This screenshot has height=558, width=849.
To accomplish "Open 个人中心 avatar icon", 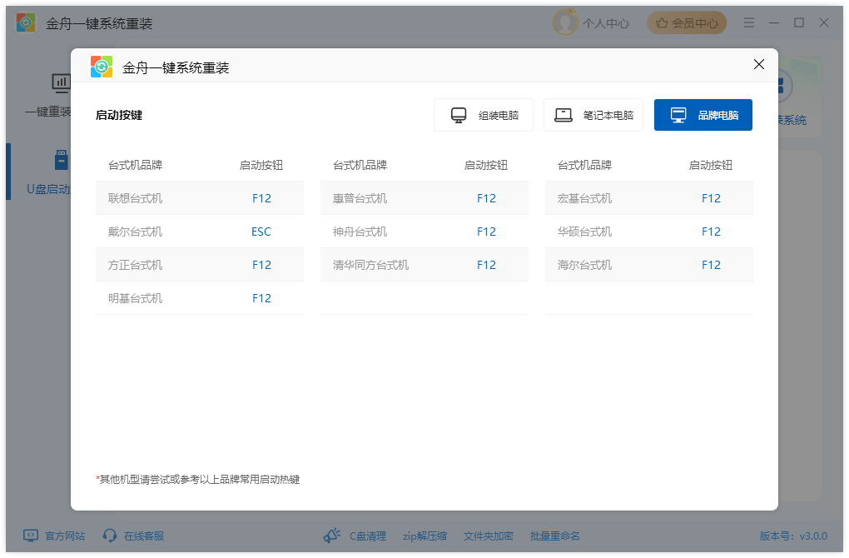I will click(564, 22).
